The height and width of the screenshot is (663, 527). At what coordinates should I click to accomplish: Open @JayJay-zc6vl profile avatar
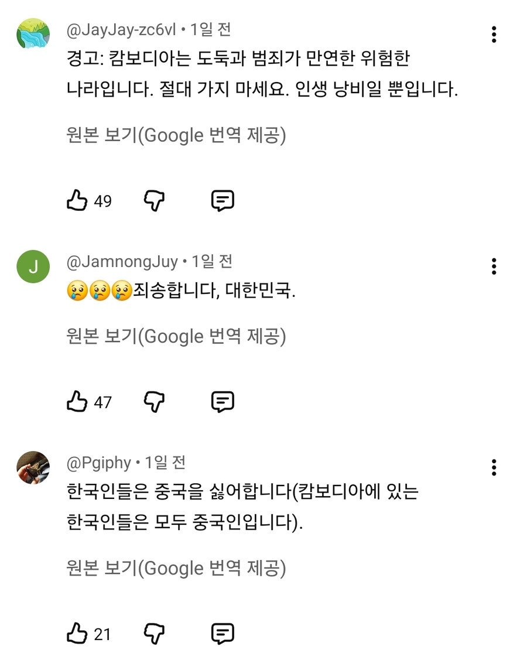[33, 33]
